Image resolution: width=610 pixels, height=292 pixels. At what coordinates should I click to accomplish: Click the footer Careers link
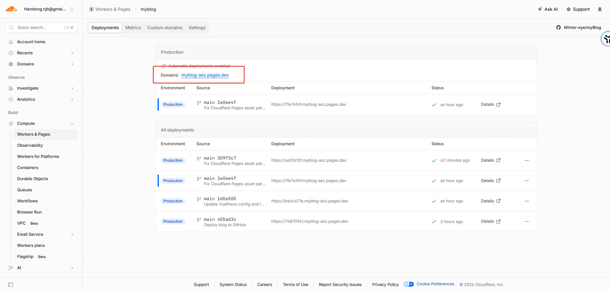(265, 285)
